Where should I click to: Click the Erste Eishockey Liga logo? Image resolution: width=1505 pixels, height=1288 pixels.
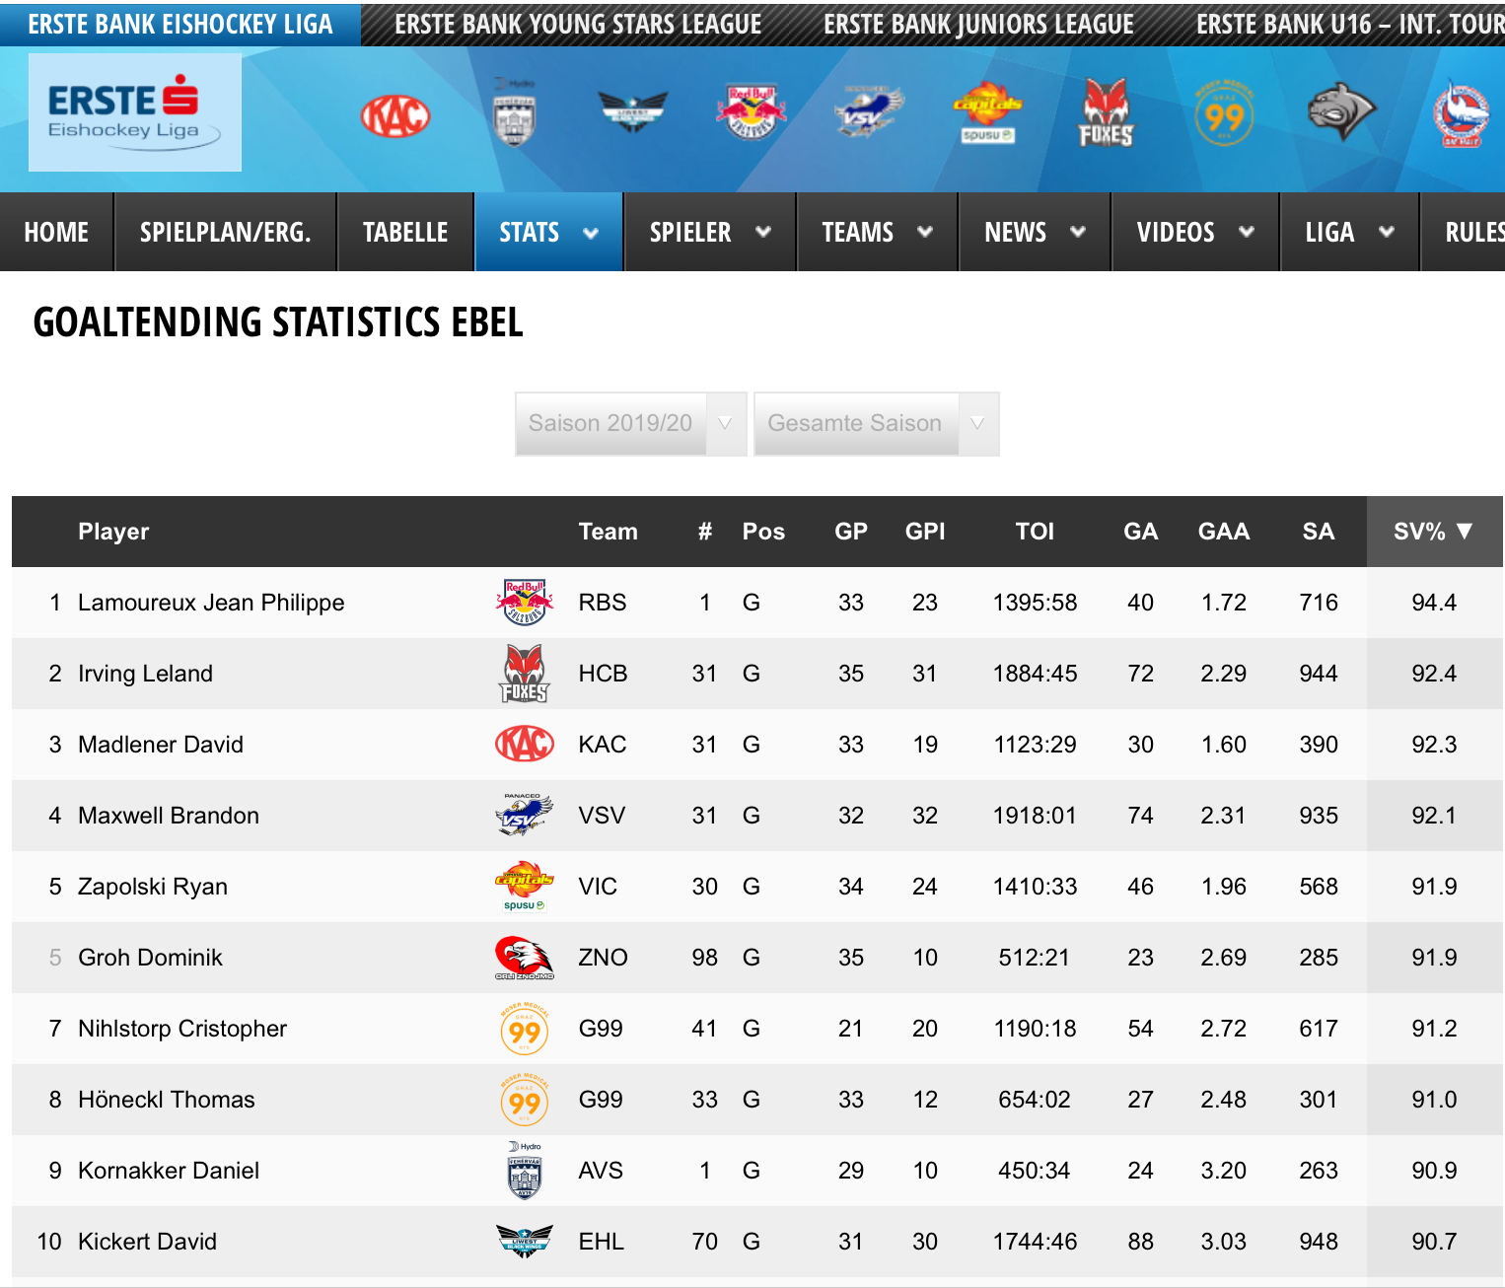point(135,112)
